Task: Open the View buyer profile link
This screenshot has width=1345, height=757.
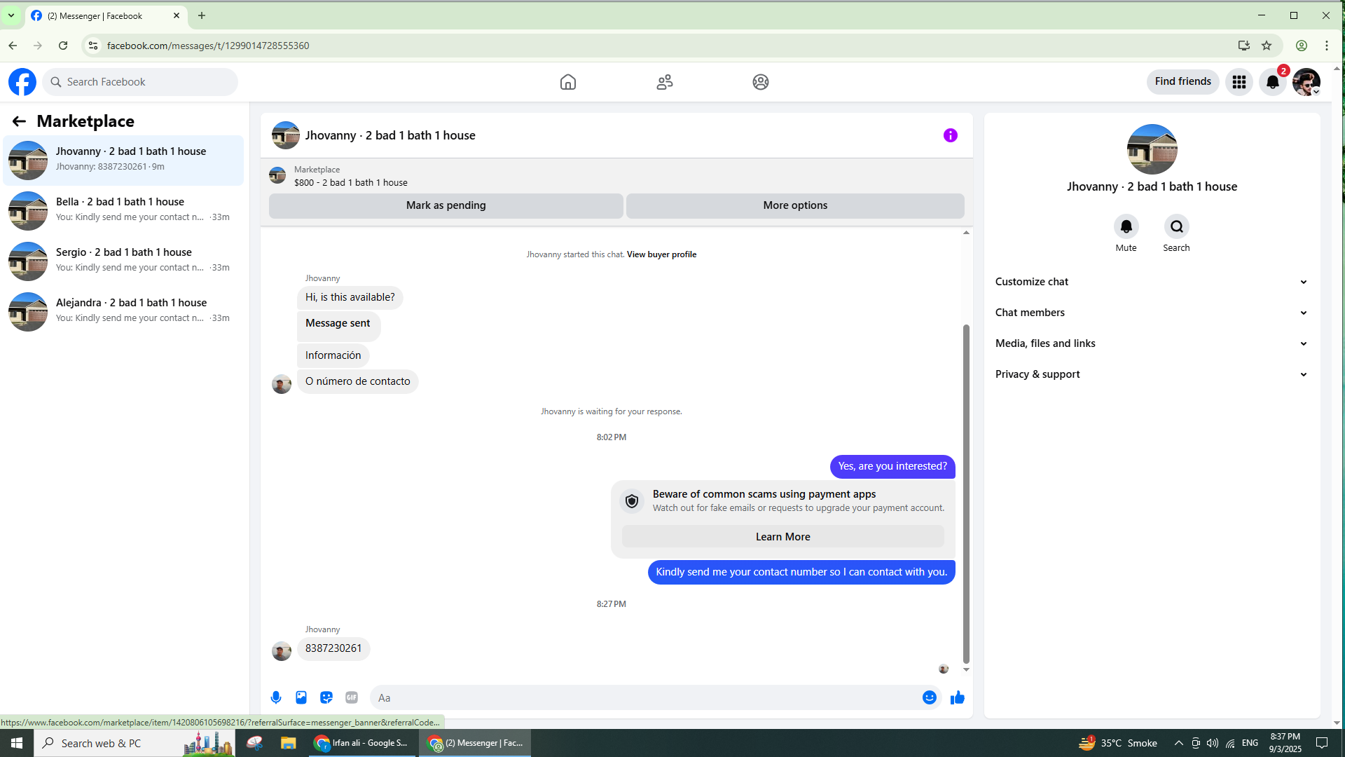Action: click(x=661, y=254)
